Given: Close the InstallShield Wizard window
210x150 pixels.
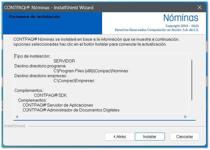Looking at the screenshot, I should tap(200, 7).
